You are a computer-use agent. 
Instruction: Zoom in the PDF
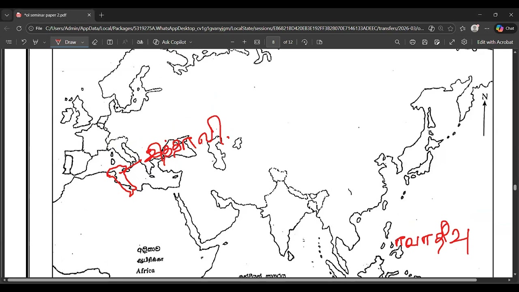(244, 42)
